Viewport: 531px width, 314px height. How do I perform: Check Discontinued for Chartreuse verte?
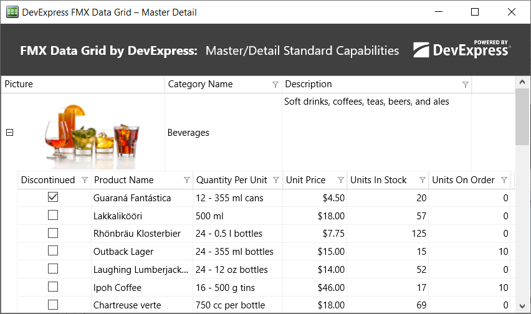click(x=53, y=305)
